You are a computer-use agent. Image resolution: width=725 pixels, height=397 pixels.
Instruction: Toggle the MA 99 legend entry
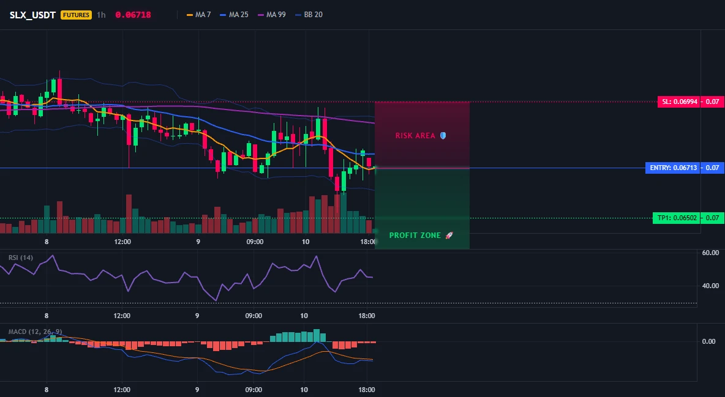(272, 15)
